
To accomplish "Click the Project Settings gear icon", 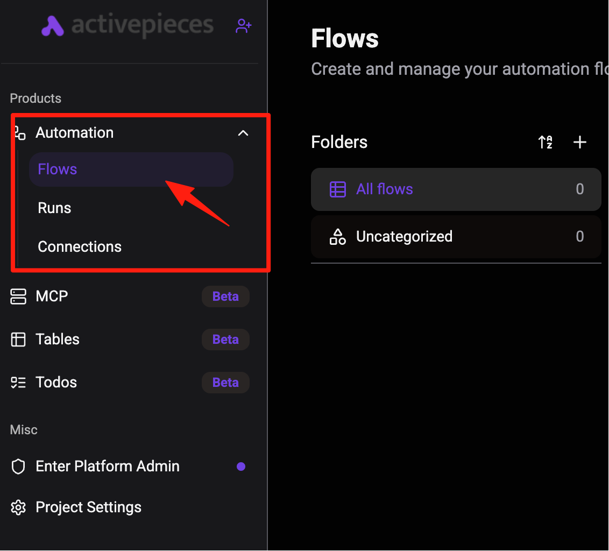I will coord(18,507).
